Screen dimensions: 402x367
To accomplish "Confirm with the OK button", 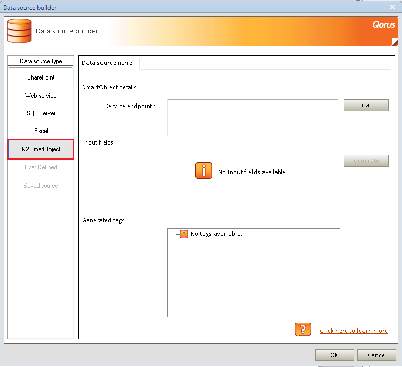I will [334, 355].
